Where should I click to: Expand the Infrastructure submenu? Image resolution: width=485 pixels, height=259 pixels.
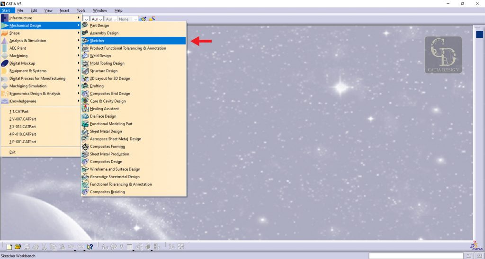pos(41,18)
